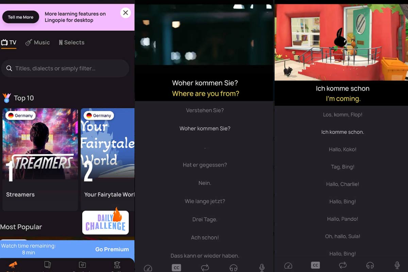This screenshot has height=272, width=408.
Task: Select the TV tab
Action: tap(9, 42)
